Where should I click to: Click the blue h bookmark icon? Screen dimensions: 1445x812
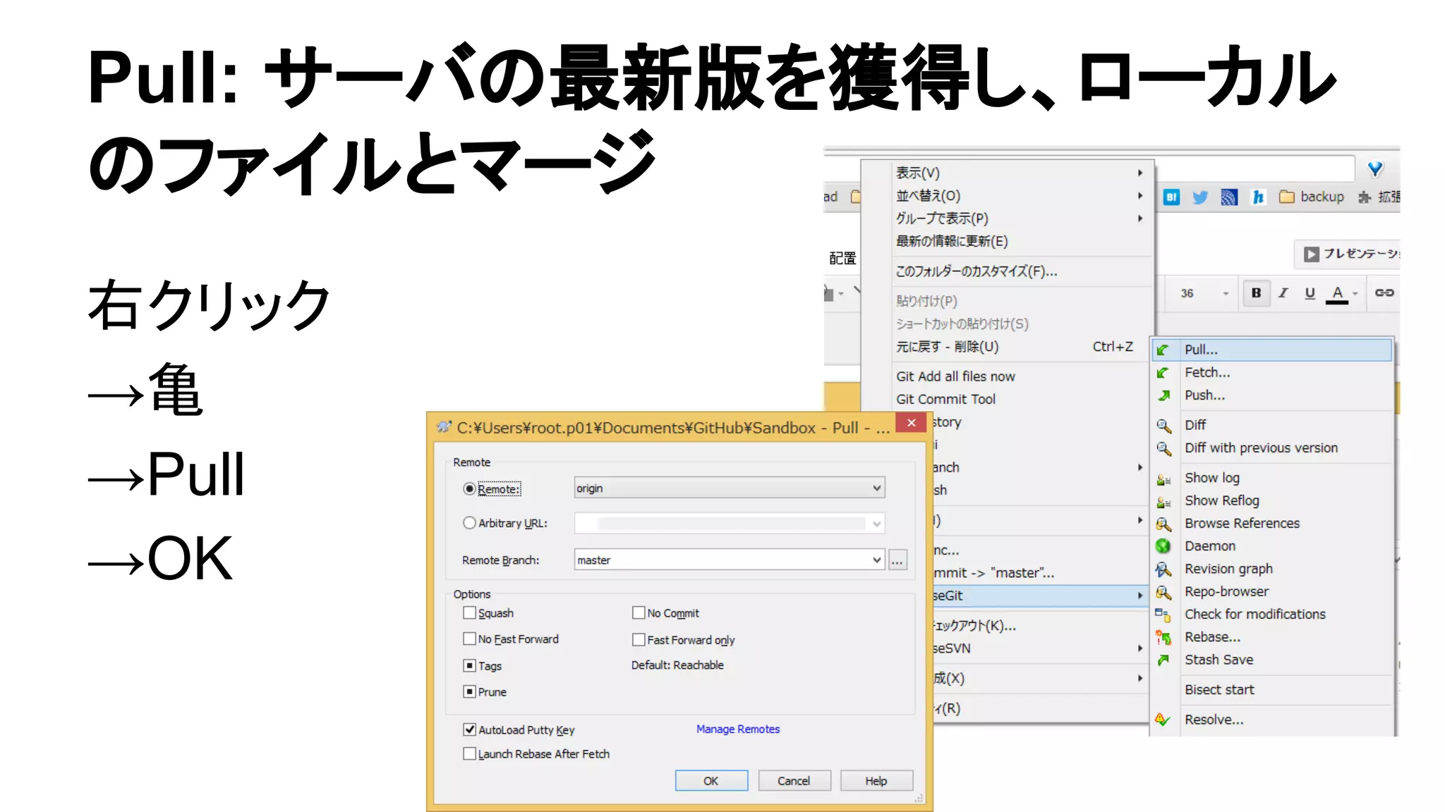[1257, 197]
